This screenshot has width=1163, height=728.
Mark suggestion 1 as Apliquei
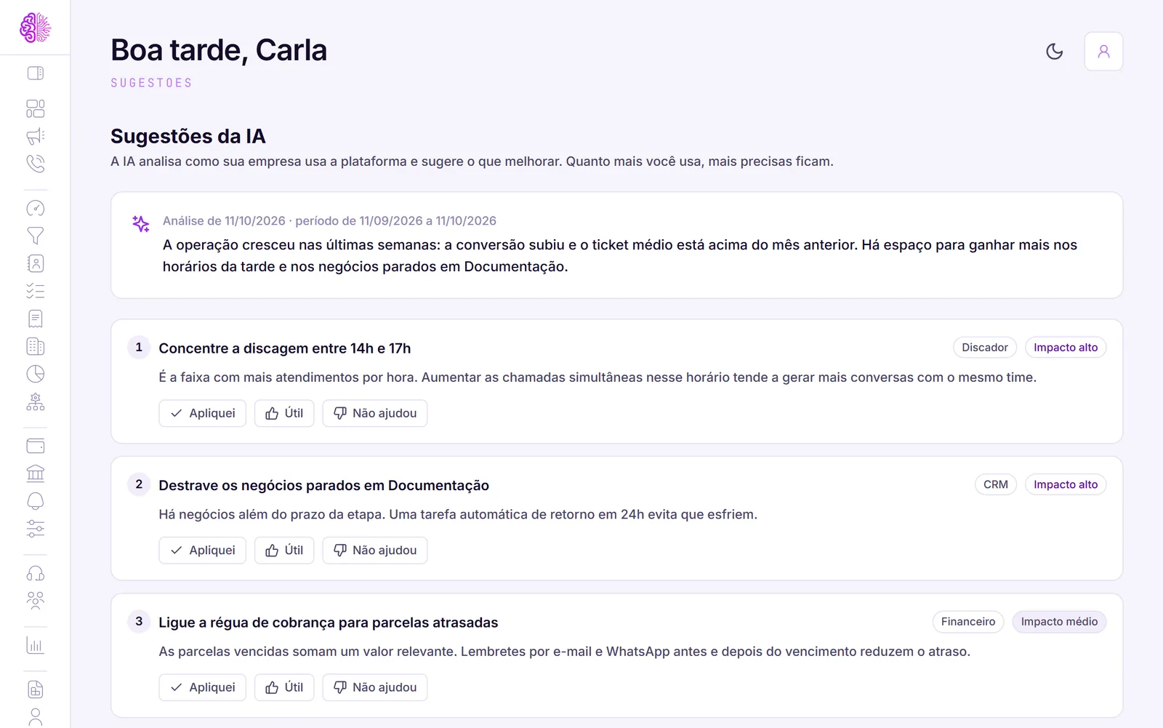pyautogui.click(x=202, y=413)
